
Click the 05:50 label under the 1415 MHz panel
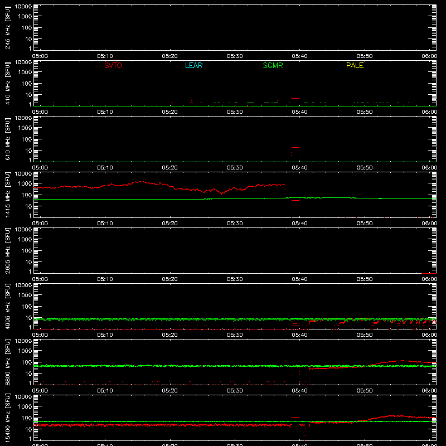pos(365,224)
